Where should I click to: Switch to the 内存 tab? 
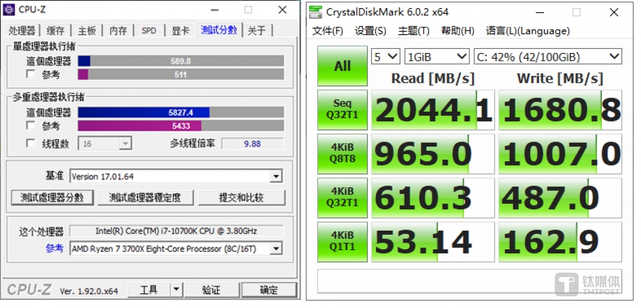[118, 31]
